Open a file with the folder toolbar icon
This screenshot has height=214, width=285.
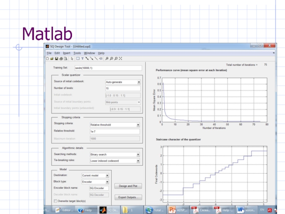pos(52,58)
